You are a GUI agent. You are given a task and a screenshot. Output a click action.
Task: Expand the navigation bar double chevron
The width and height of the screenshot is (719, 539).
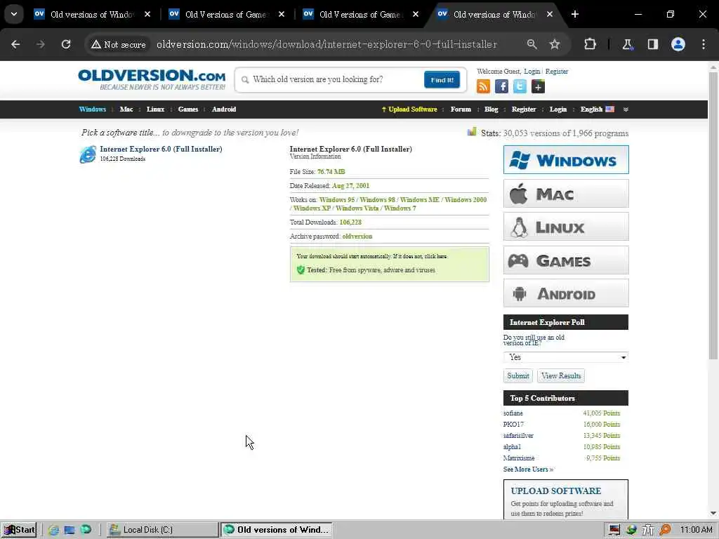(x=626, y=109)
